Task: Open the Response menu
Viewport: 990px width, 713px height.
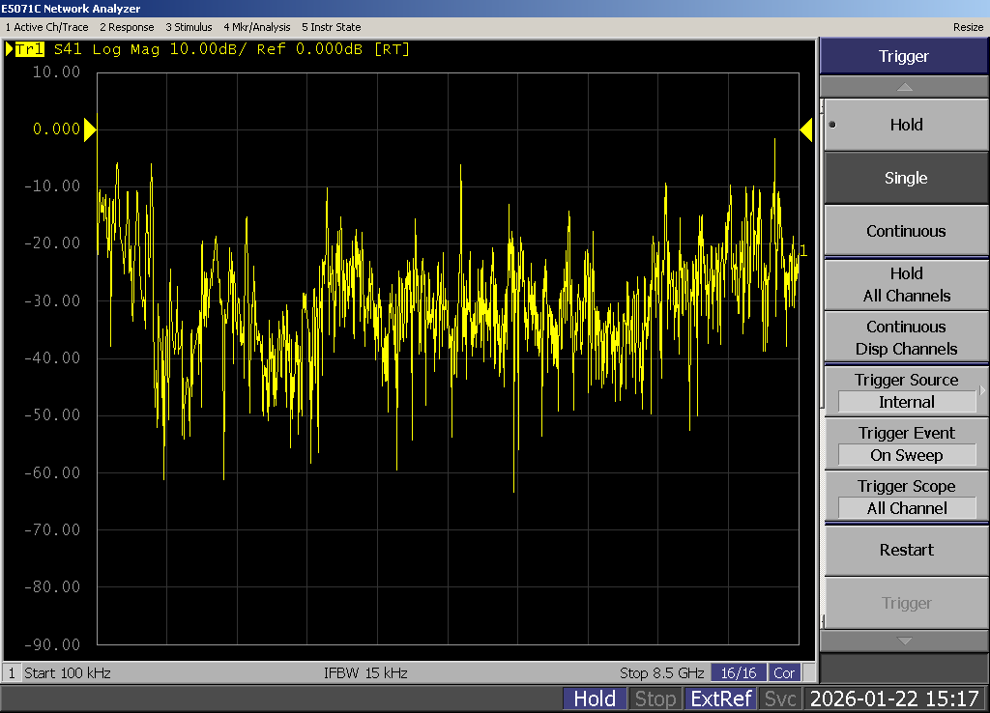Action: (127, 27)
